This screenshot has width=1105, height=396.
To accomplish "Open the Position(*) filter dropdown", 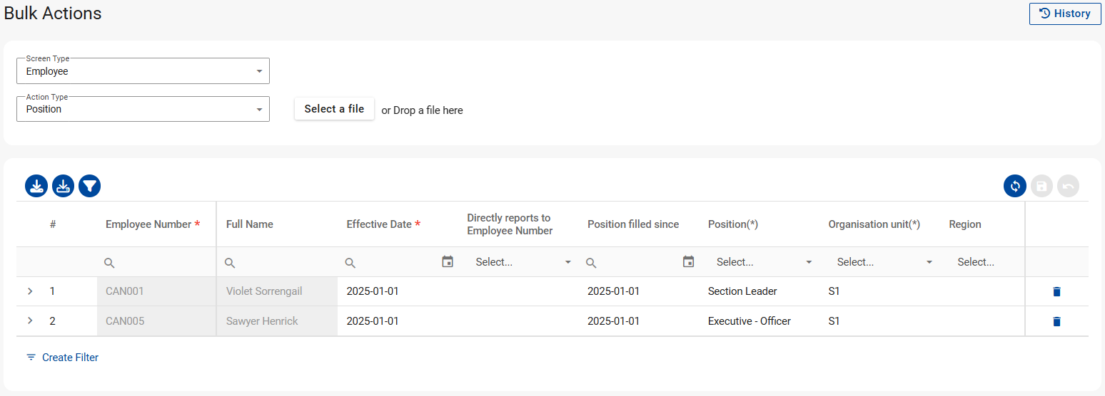I will (x=764, y=262).
